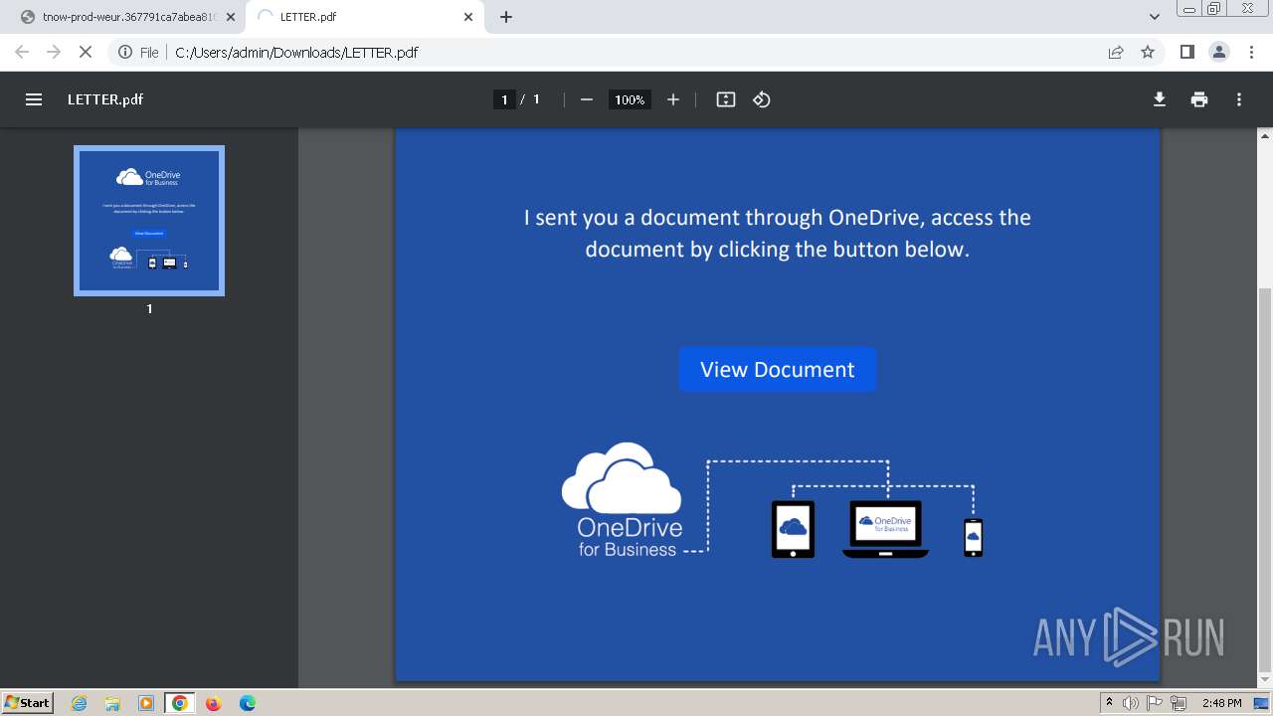Launch Firefox from taskbar
The width and height of the screenshot is (1273, 716).
point(213,703)
